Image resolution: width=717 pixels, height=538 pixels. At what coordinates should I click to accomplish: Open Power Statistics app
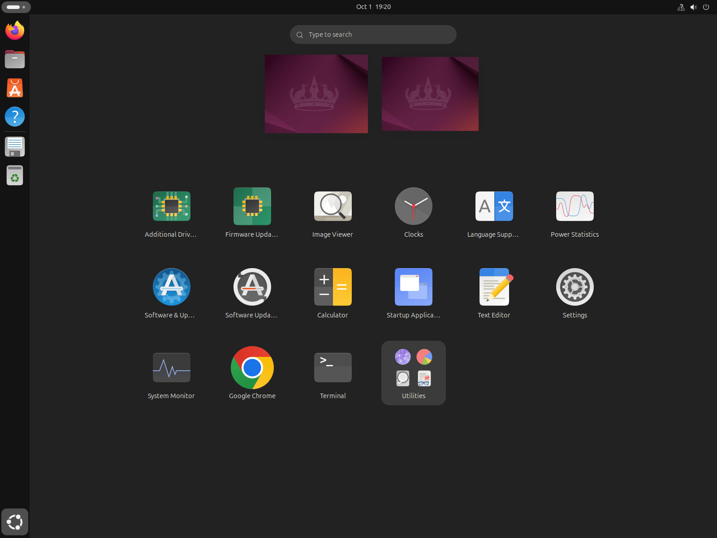[574, 207]
